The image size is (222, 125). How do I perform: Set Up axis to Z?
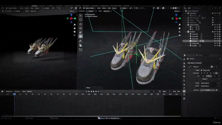point(215,76)
